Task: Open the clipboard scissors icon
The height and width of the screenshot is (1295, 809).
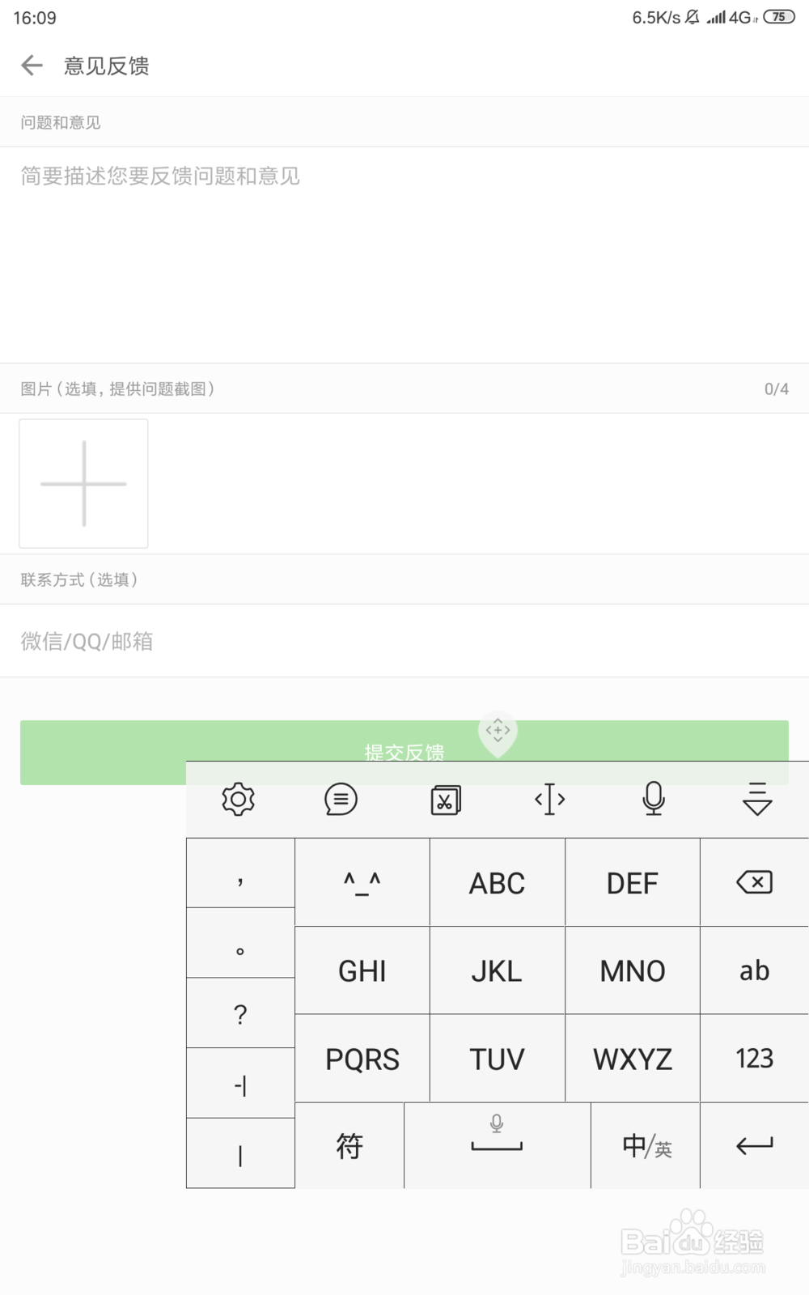Action: pyautogui.click(x=446, y=800)
